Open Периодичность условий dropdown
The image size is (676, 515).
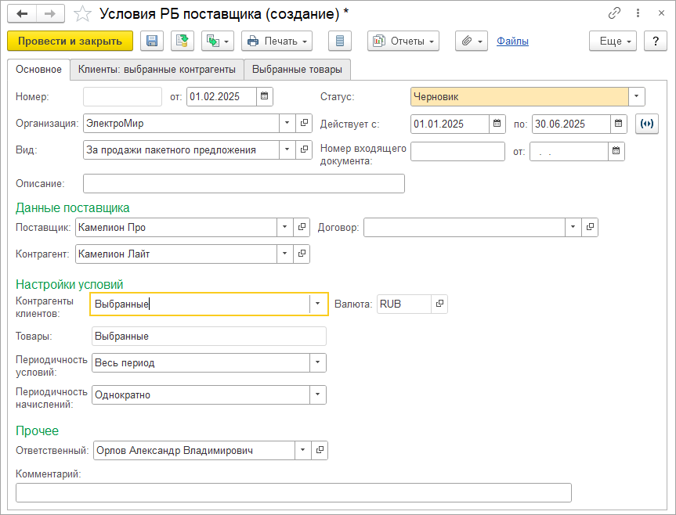coord(317,363)
